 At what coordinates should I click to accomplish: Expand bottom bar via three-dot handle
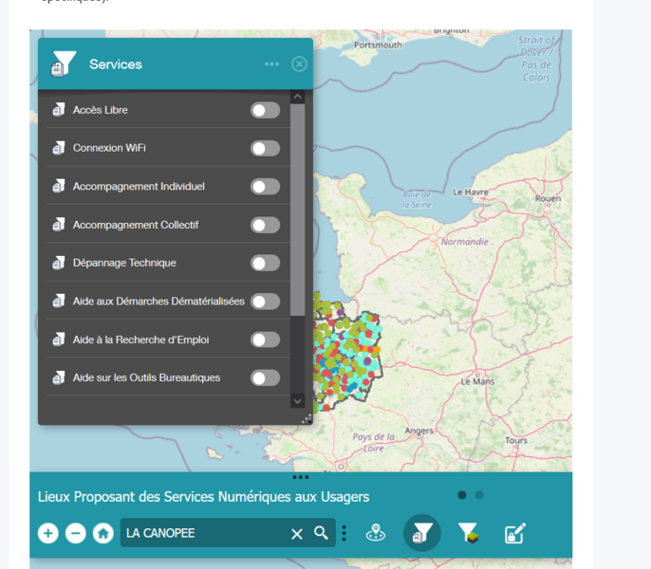pyautogui.click(x=301, y=477)
